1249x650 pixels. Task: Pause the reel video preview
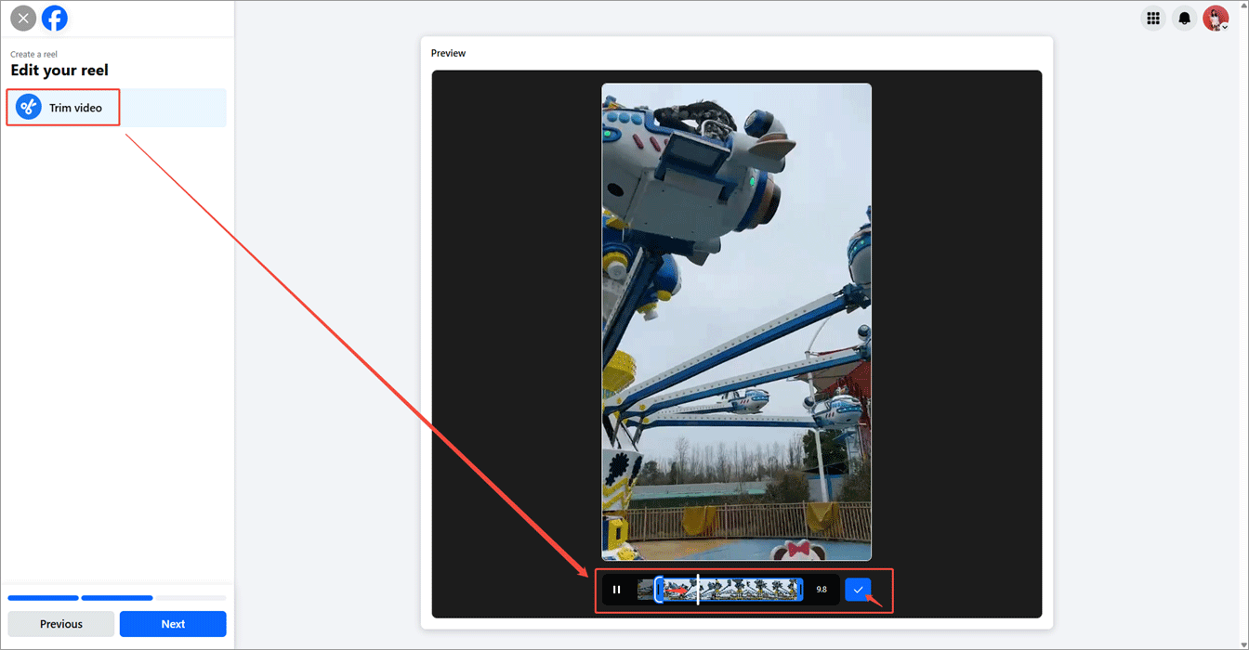(617, 589)
